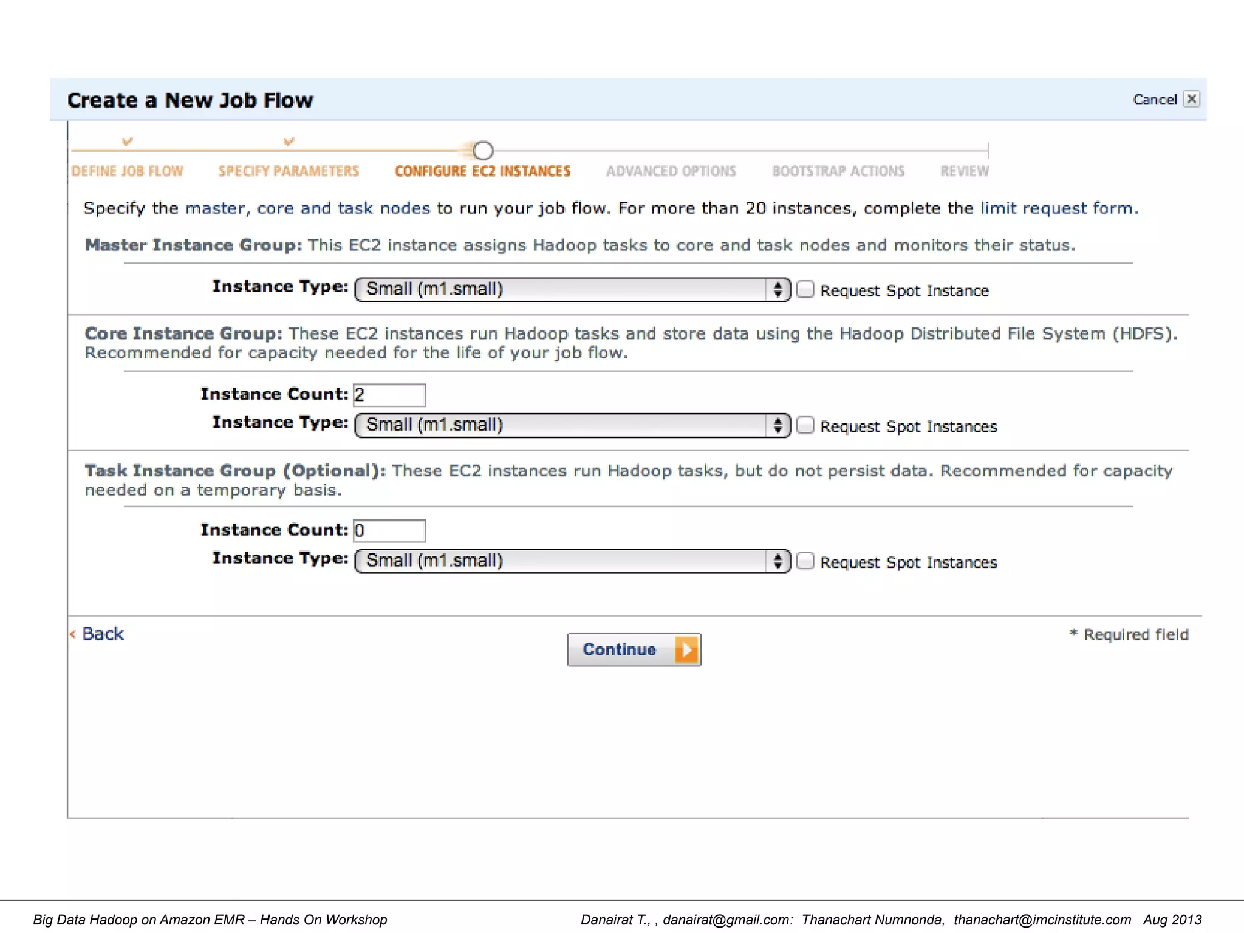Screen dimensions: 1244x933
Task: Close the dialog with the X icon
Action: 1192,99
